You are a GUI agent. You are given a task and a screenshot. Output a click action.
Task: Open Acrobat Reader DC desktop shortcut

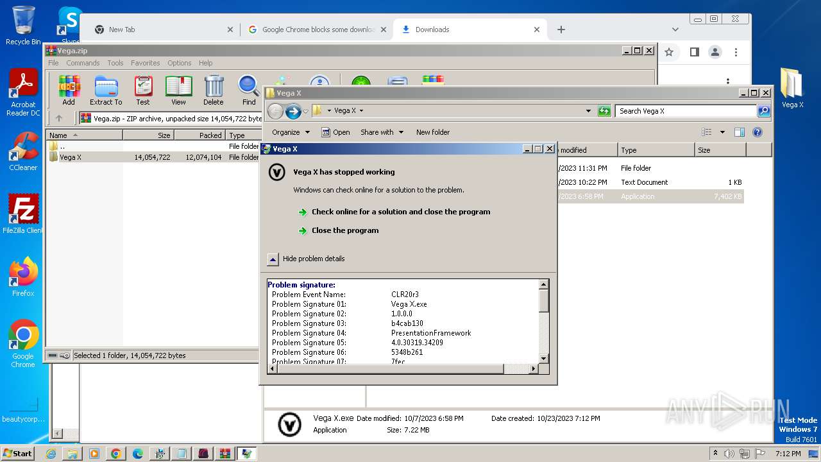click(x=24, y=92)
